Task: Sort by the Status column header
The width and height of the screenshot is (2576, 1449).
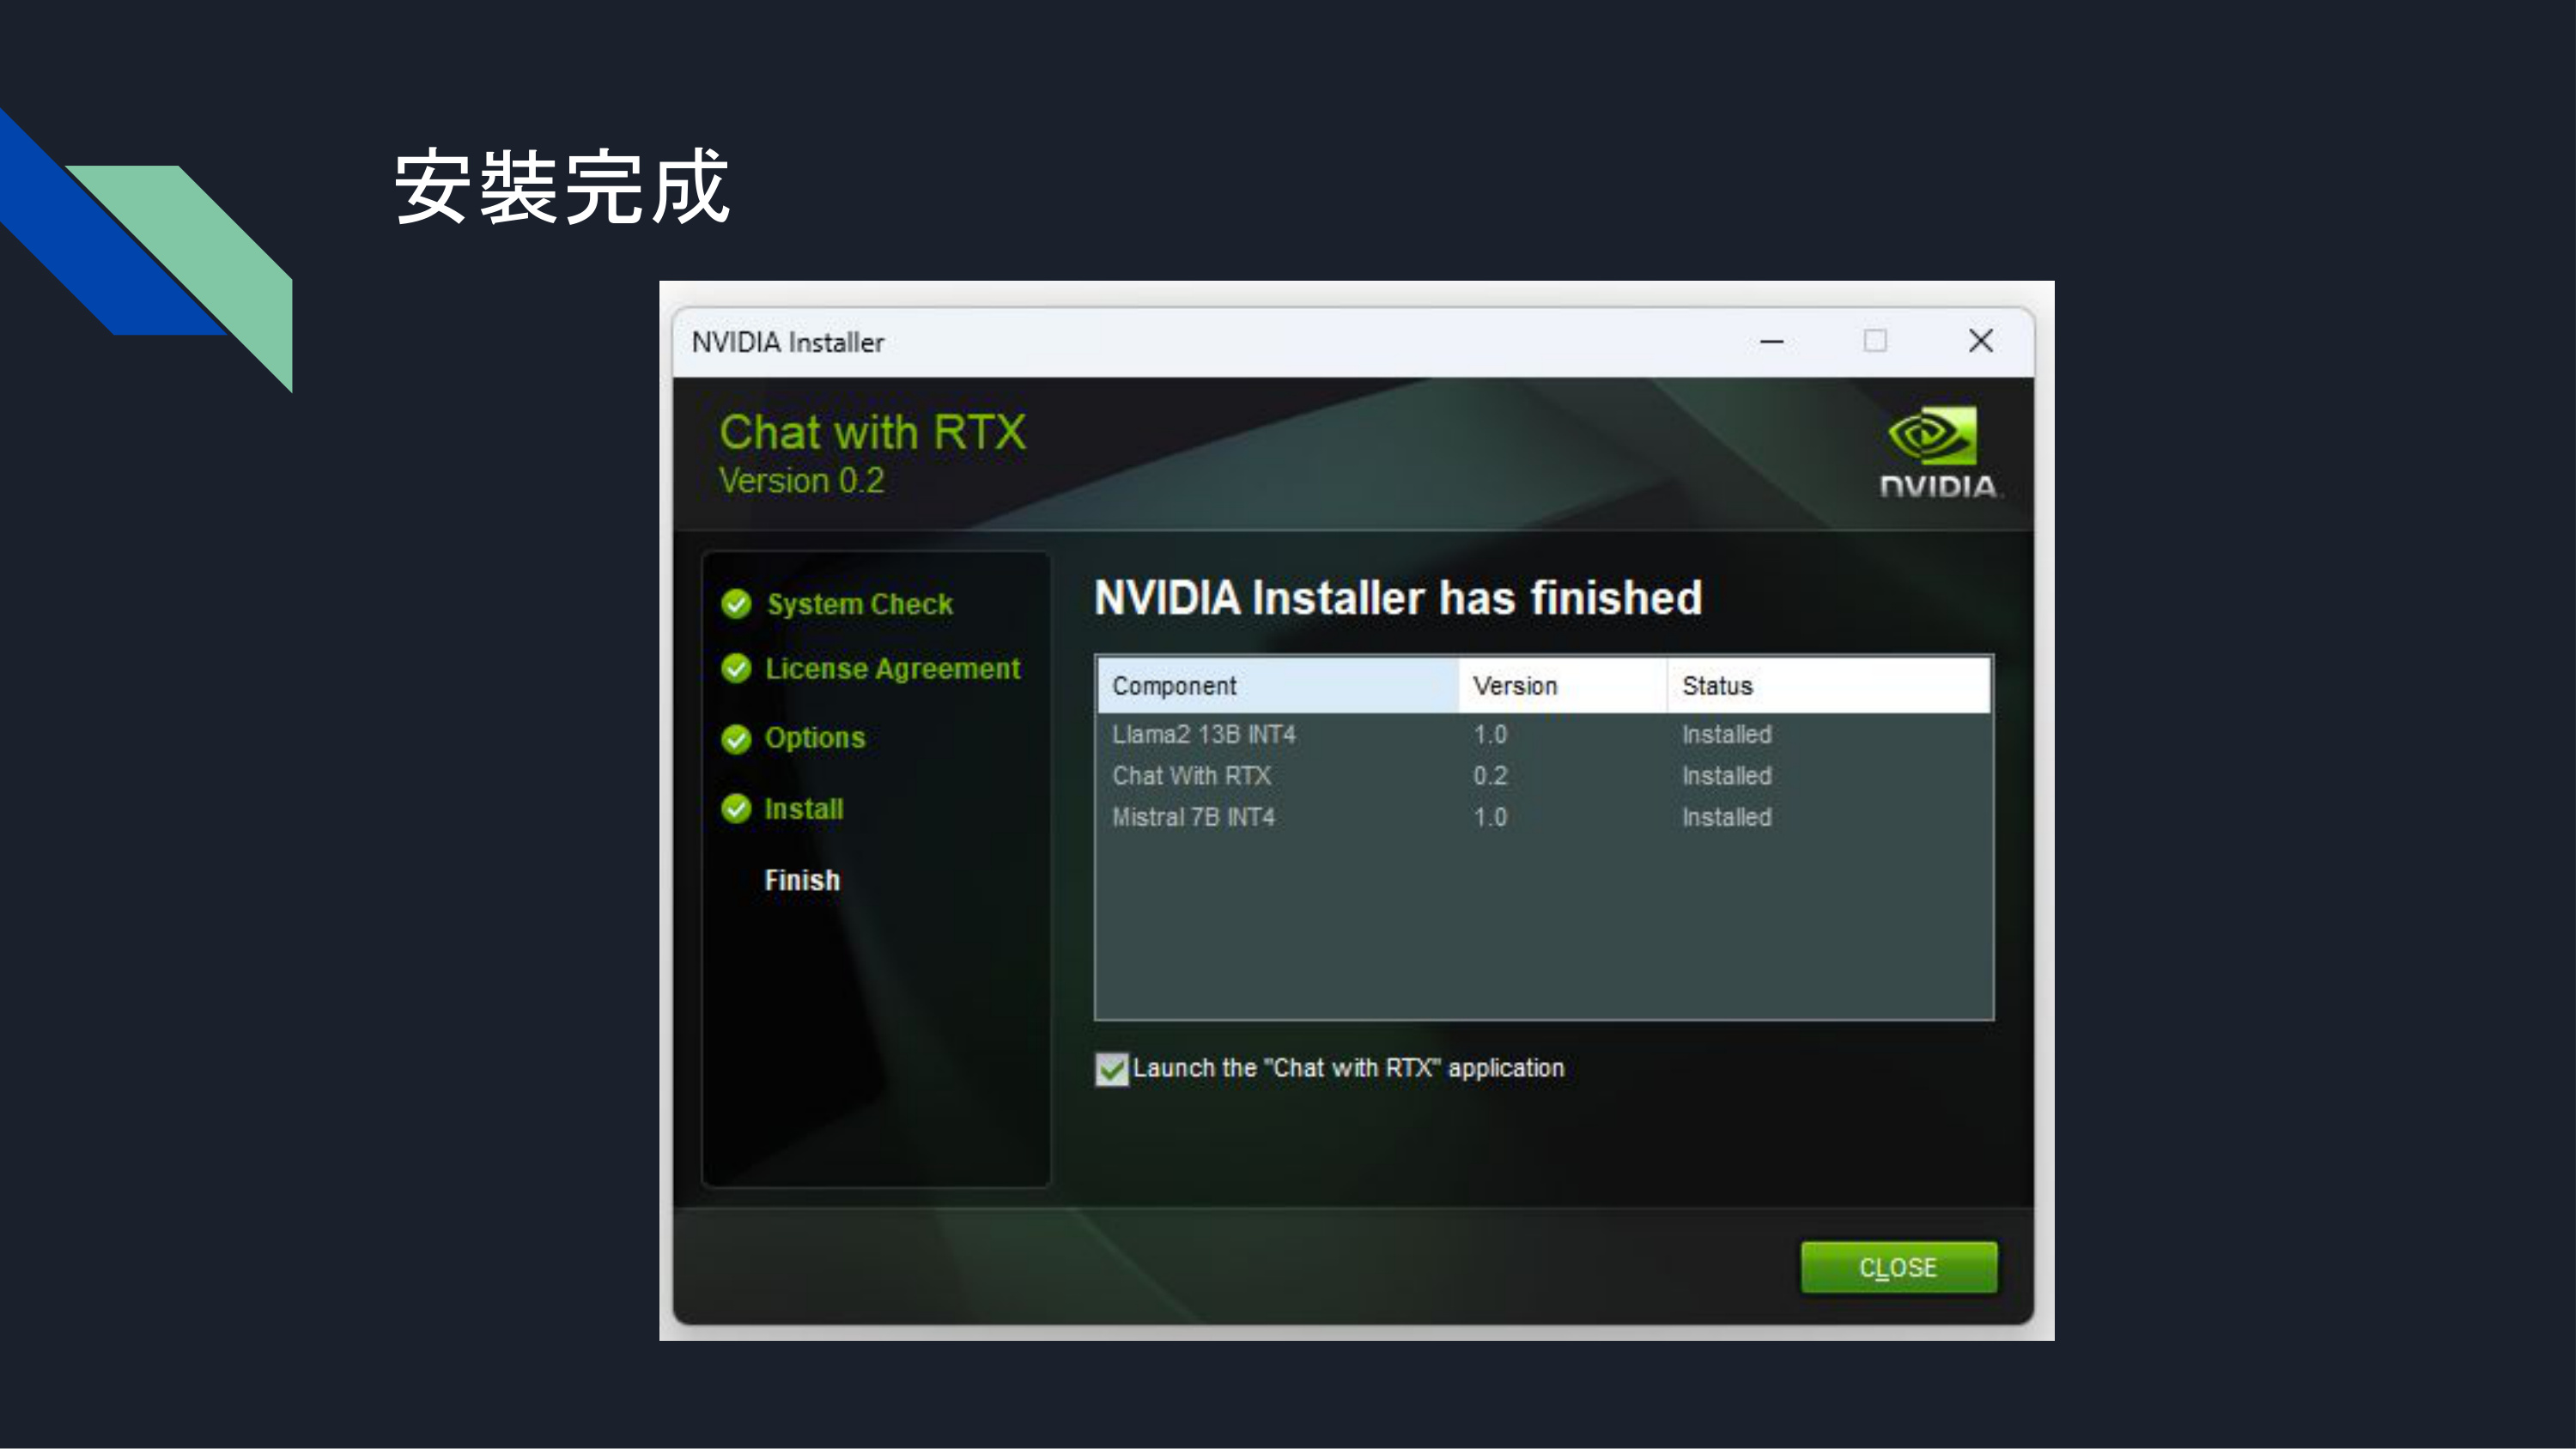Action: 1829,685
